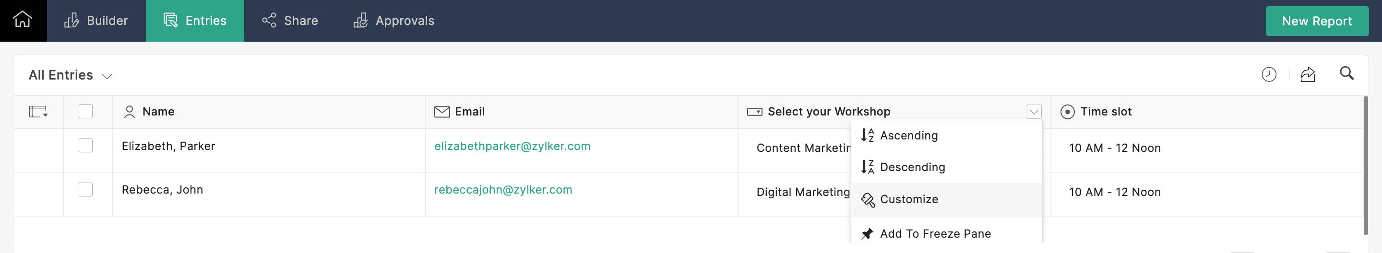The image size is (1382, 253).
Task: Open the history clock icon
Action: (1268, 74)
